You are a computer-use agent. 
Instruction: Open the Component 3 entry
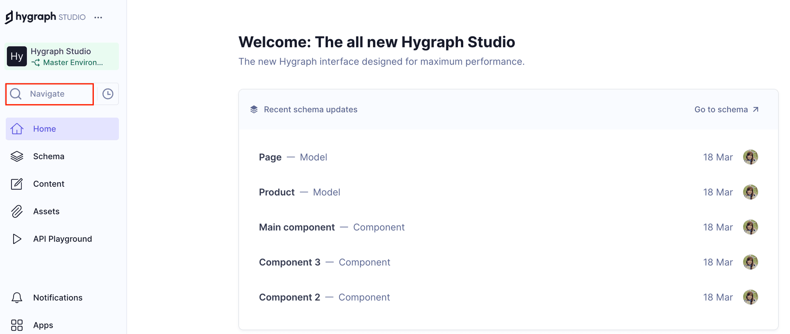click(x=508, y=262)
